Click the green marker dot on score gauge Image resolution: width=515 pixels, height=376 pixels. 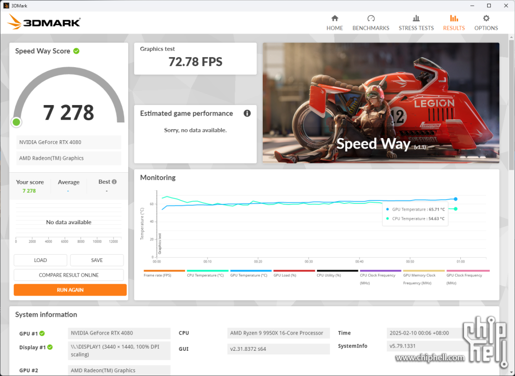pyautogui.click(x=16, y=122)
